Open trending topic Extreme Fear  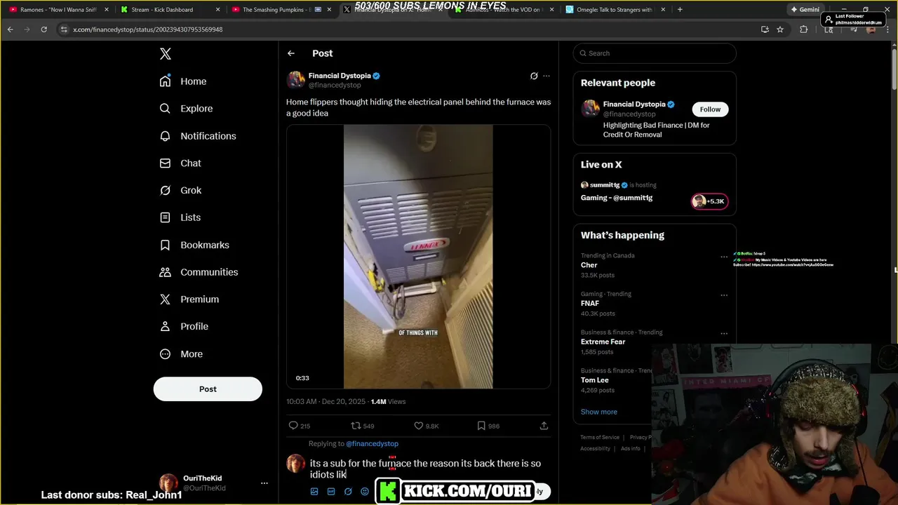tap(603, 342)
